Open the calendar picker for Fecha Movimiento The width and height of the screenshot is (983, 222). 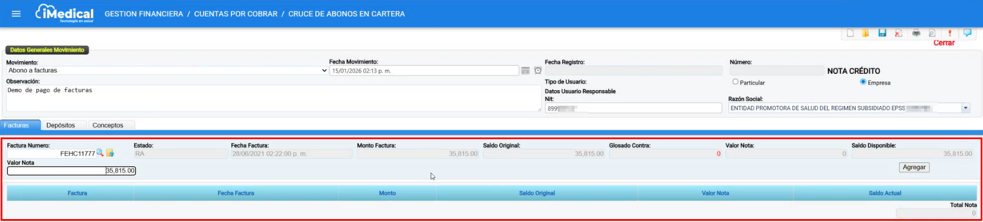point(526,70)
